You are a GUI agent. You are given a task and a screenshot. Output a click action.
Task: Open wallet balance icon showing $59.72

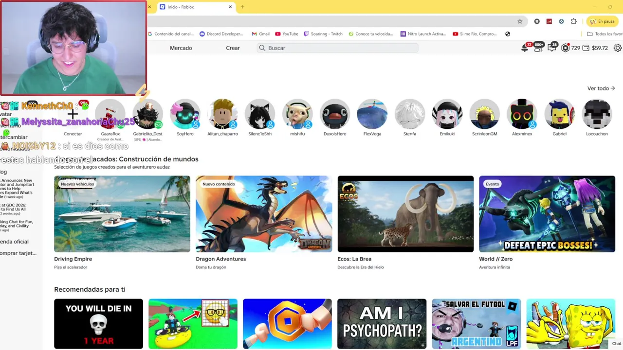[x=586, y=48]
